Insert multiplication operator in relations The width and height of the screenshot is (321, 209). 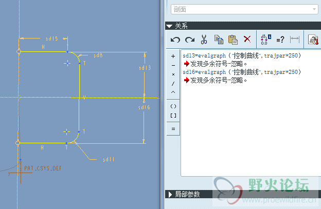point(173,74)
